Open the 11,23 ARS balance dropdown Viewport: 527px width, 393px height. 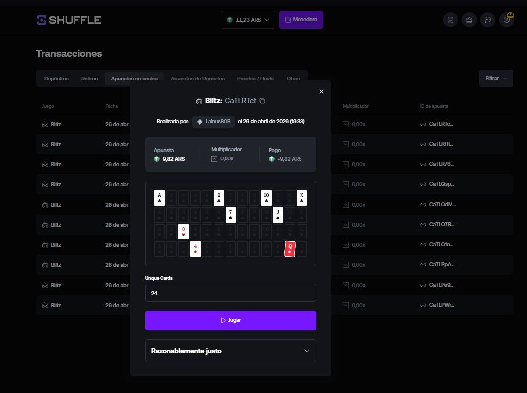(248, 20)
